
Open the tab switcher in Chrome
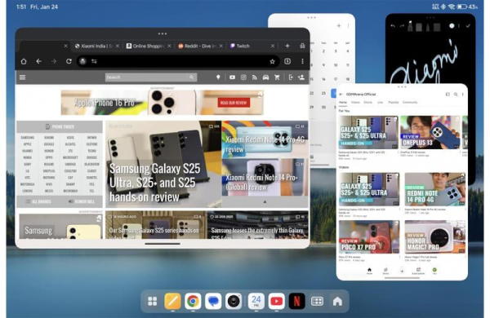pos(287,61)
